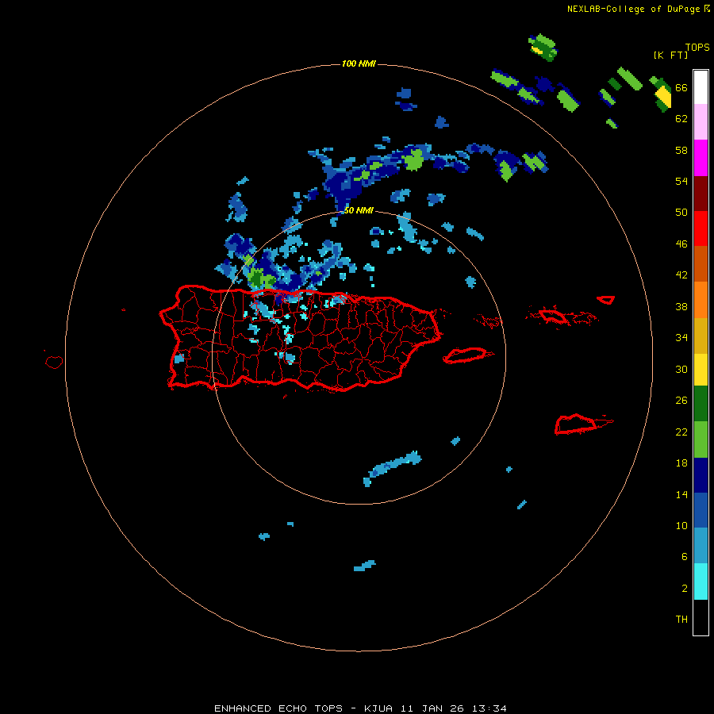Click the ENHANCED ECHO TOPS KJUA caption
Image resolution: width=714 pixels, height=714 pixels.
(x=360, y=708)
